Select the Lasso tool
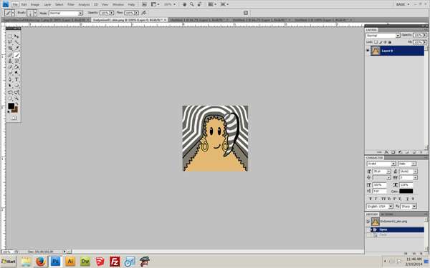The height and width of the screenshot is (268, 430). click(10, 42)
